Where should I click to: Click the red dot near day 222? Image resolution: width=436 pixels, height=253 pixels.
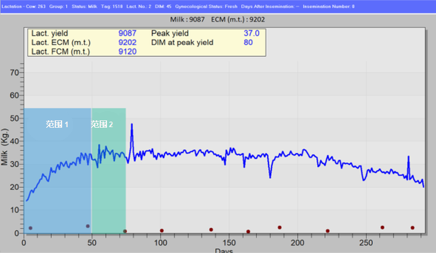coord(328,231)
